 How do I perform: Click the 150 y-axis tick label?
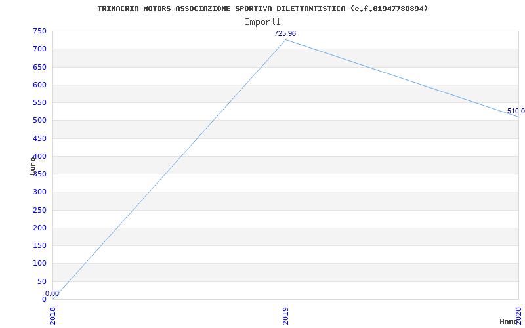(39, 245)
